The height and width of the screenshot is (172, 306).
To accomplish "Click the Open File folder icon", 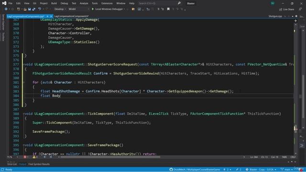I will click(25, 9).
